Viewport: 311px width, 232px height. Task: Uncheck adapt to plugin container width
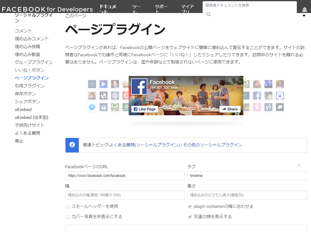coord(190,206)
